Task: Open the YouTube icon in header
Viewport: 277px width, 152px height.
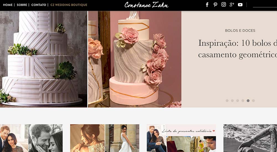Action: coord(240,5)
